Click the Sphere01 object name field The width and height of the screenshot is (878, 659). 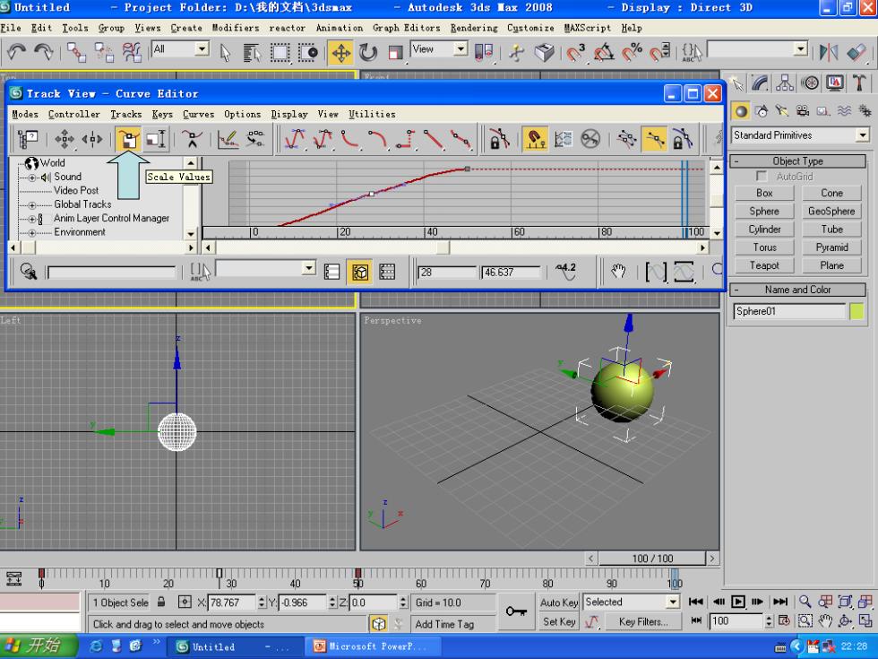[789, 312]
